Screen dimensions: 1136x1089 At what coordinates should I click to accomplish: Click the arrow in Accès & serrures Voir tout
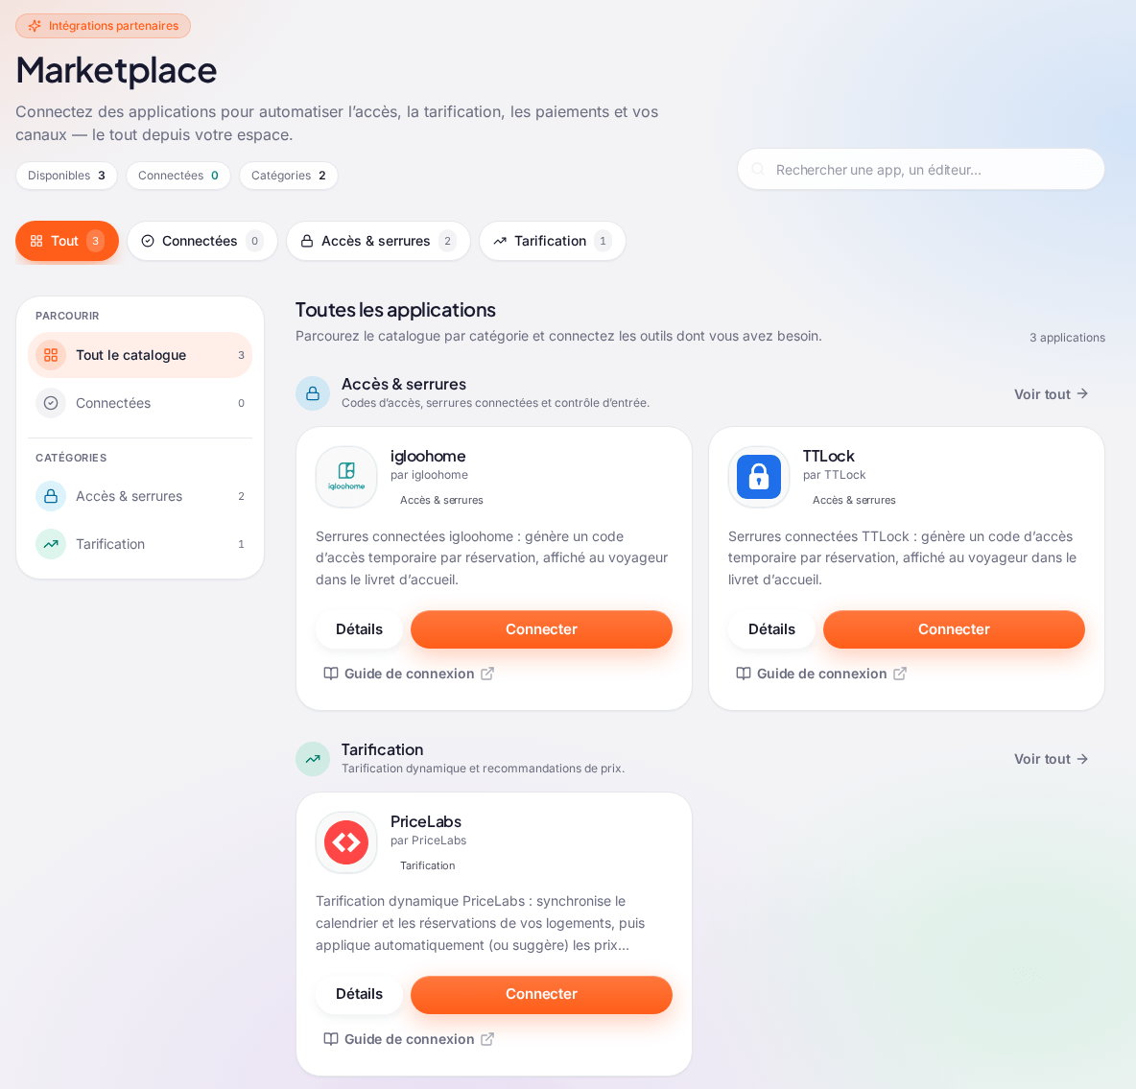click(x=1082, y=393)
